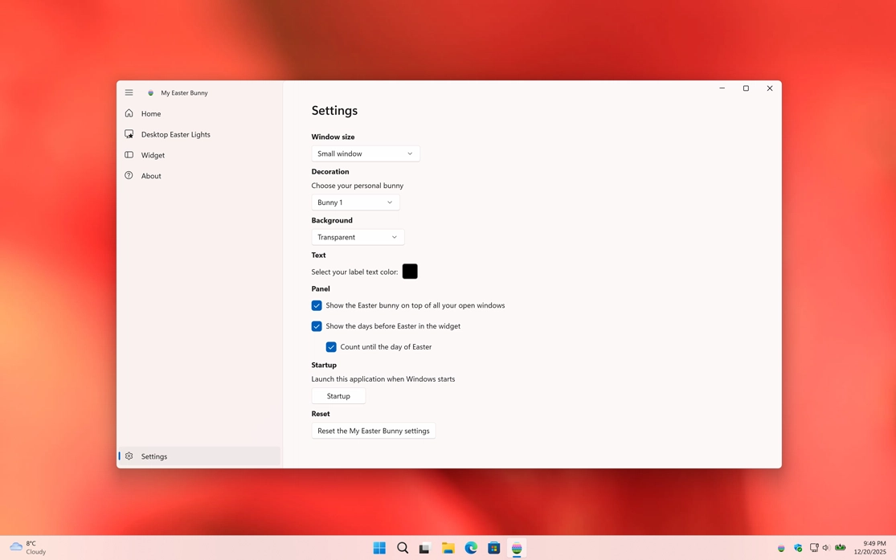Click the hamburger navigation menu icon
This screenshot has height=560, width=896.
point(129,92)
